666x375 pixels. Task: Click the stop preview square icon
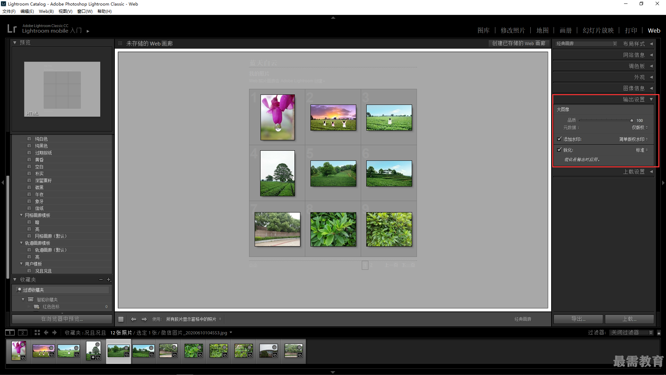pos(121,319)
